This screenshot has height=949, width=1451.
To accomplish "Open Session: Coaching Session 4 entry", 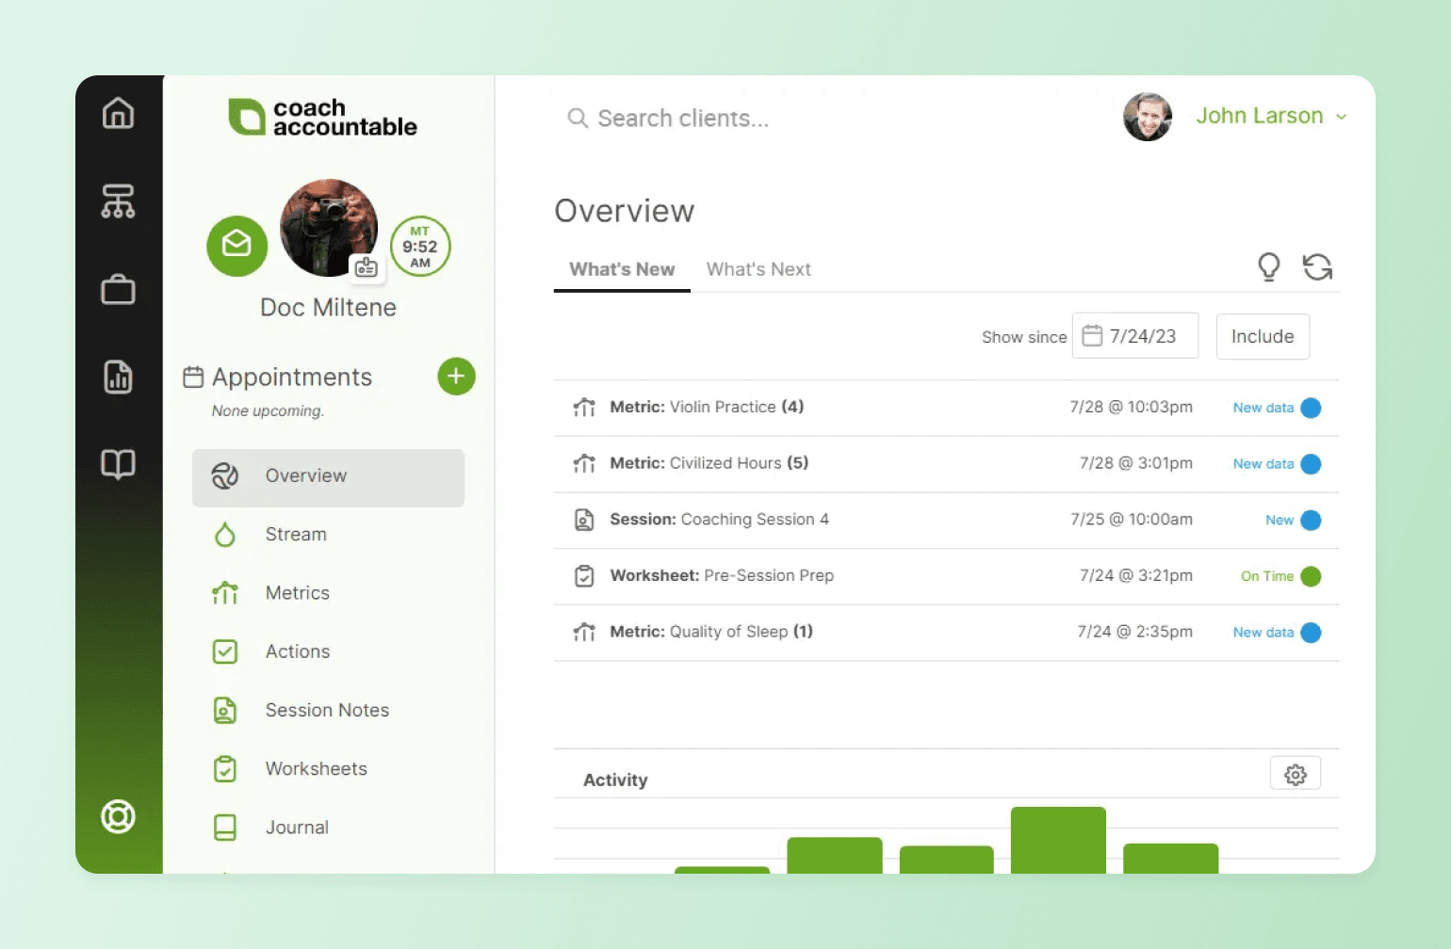I will tap(946, 520).
